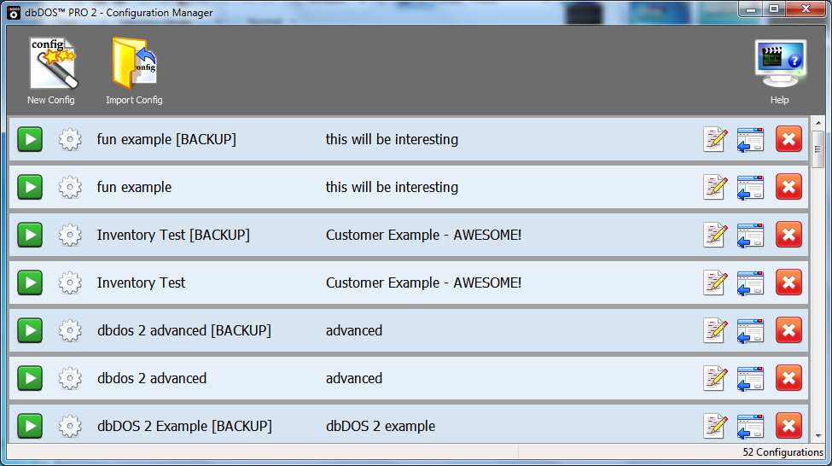
Task: Select the 'fun example [BACKUP]' name text
Action: click(166, 140)
